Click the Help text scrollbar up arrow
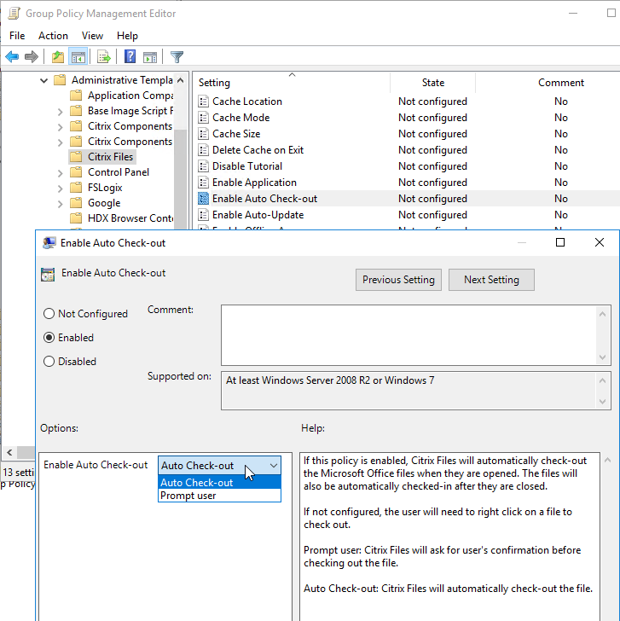Viewport: 620px width, 621px height. (607, 461)
